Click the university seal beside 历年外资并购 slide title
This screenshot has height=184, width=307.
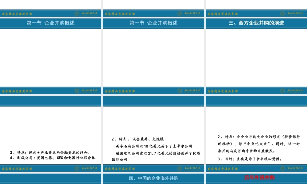pos(283,168)
